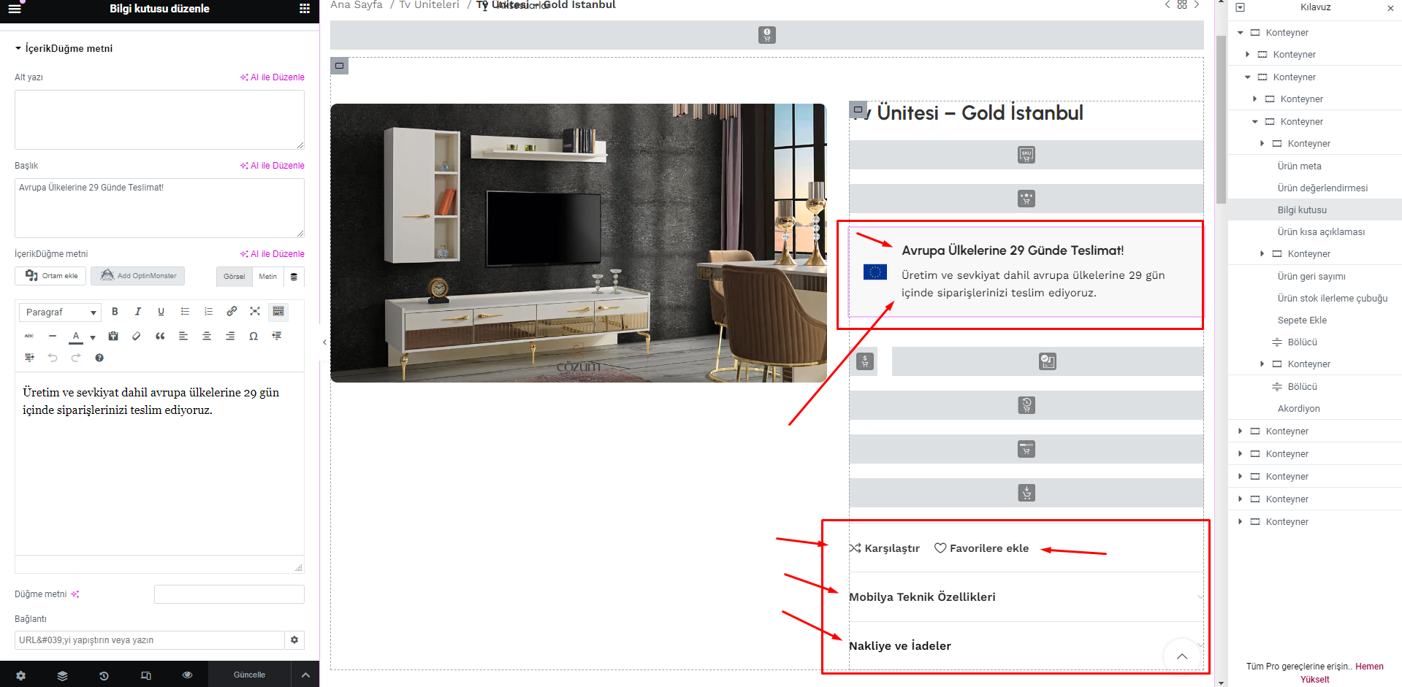
Task: Insert a horizontal line
Action: [x=53, y=336]
